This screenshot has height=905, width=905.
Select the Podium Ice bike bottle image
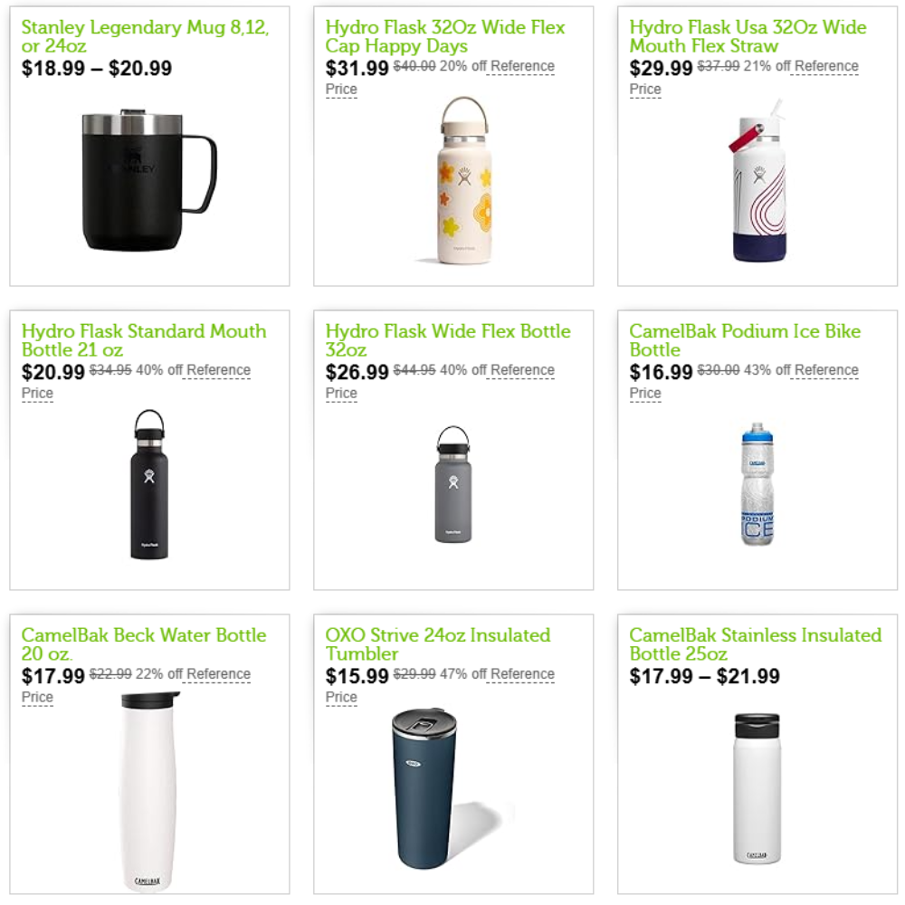click(x=757, y=484)
